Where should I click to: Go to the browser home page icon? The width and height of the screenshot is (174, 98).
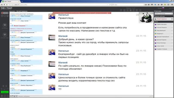click(158, 5)
